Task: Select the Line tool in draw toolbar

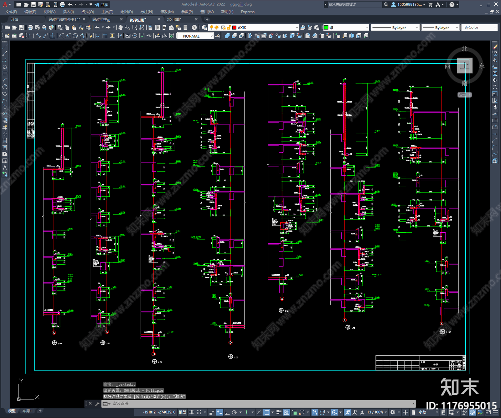Action: [x=5, y=47]
